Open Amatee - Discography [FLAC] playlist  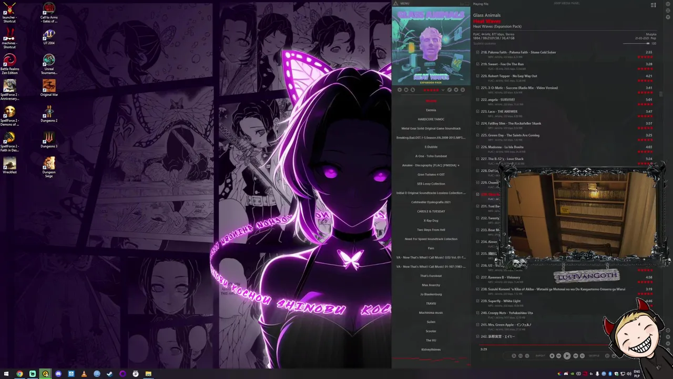coord(431,165)
